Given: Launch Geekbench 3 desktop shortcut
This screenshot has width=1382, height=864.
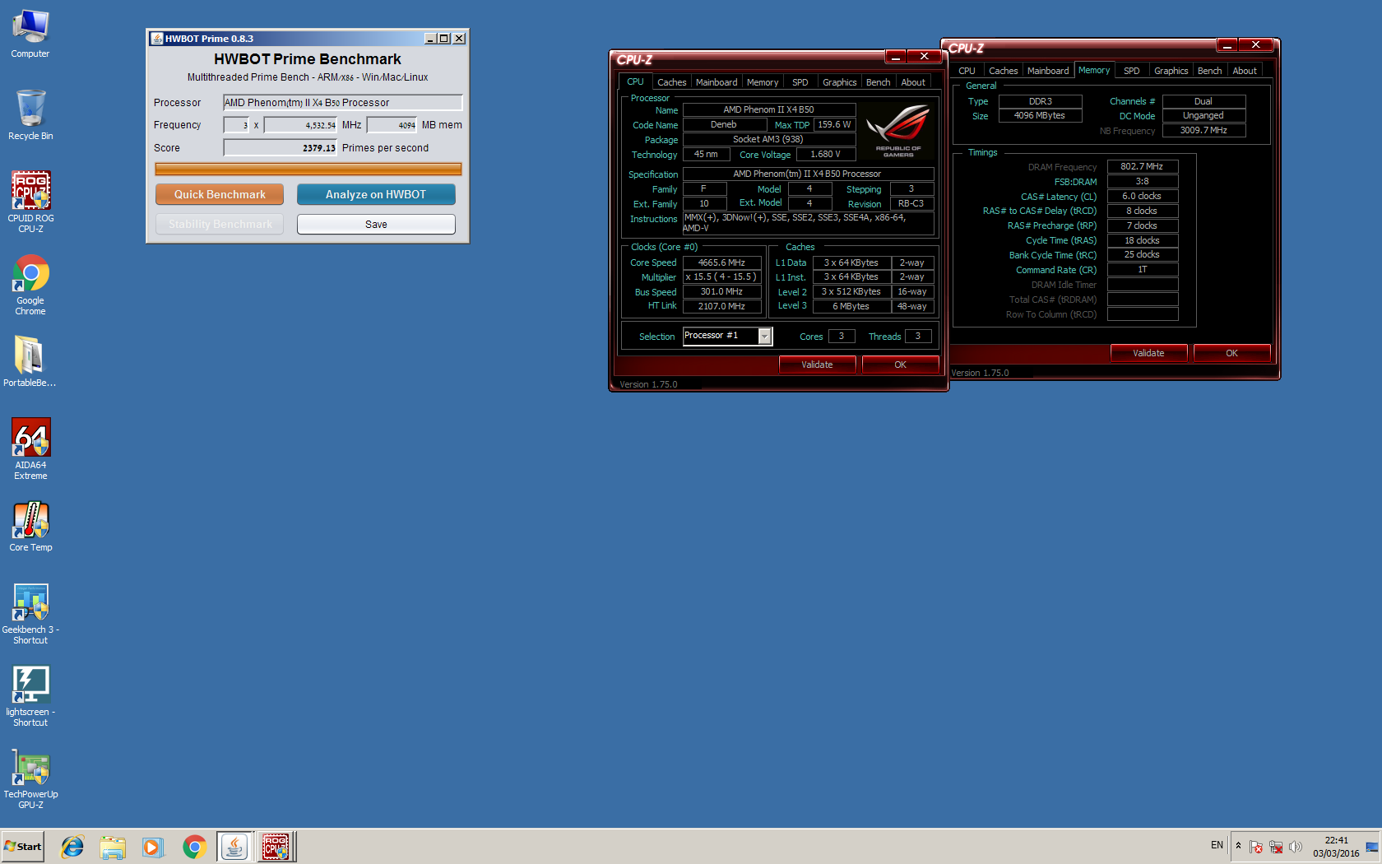Looking at the screenshot, I should (x=30, y=613).
